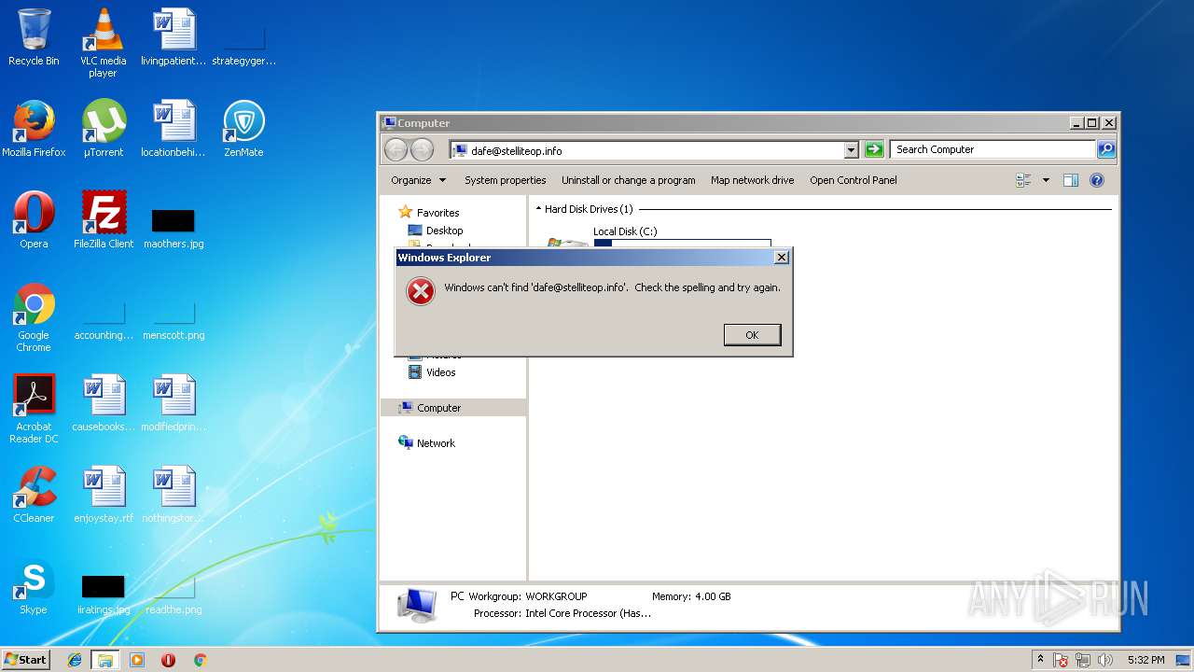Click the address bar with dafe@stelliteop.info
This screenshot has width=1194, height=672.
pyautogui.click(x=646, y=150)
